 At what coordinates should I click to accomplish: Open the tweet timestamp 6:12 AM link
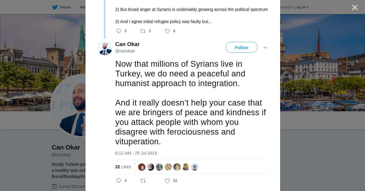[136, 153]
